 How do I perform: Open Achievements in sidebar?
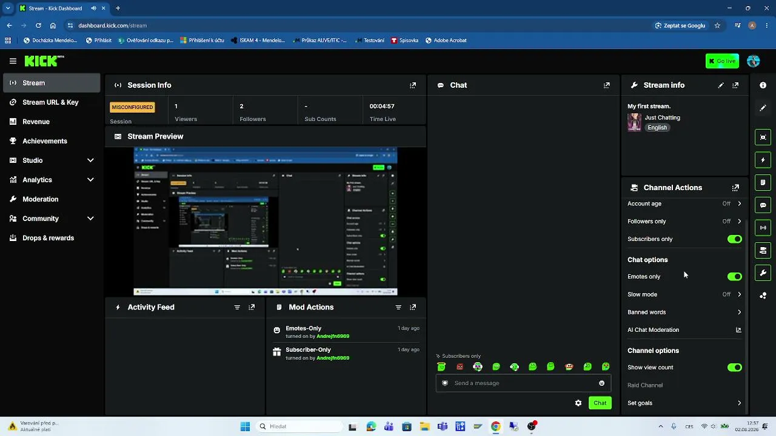[52, 141]
